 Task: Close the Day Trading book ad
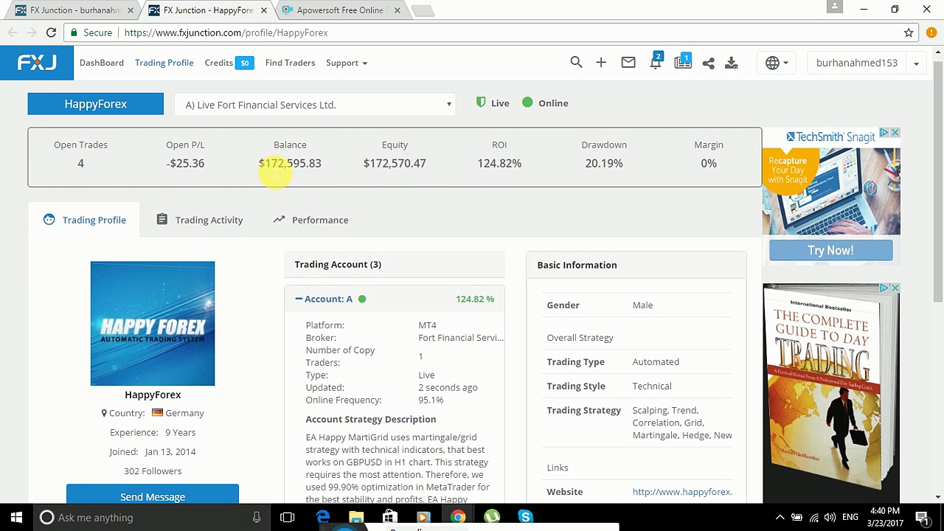(x=895, y=288)
